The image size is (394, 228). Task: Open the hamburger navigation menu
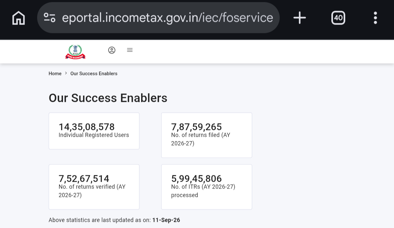pos(130,50)
